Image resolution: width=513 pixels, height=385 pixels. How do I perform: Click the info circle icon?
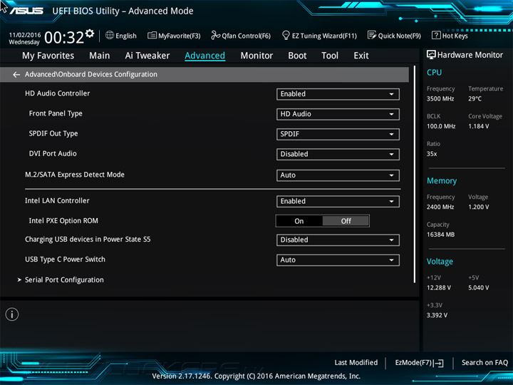(x=12, y=314)
